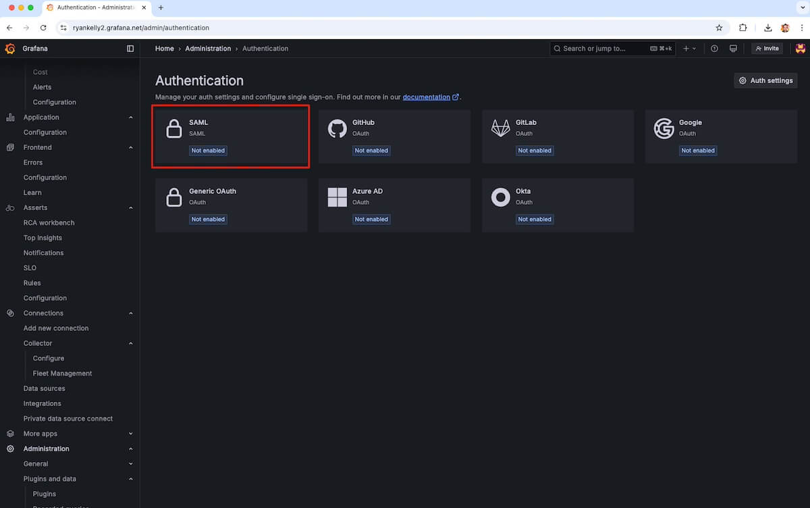Reload the page with browser refresh icon
810x508 pixels.
click(43, 28)
